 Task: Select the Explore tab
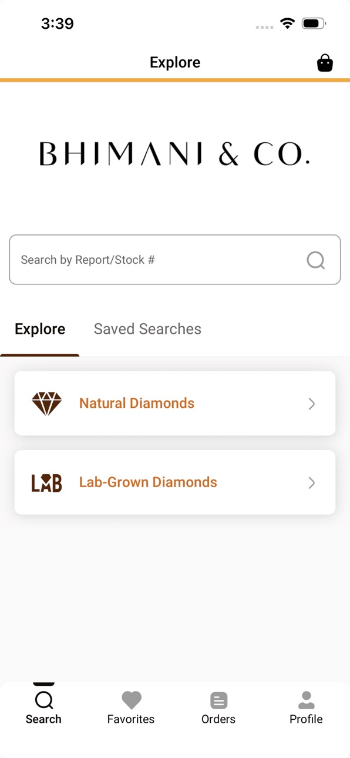click(x=40, y=329)
